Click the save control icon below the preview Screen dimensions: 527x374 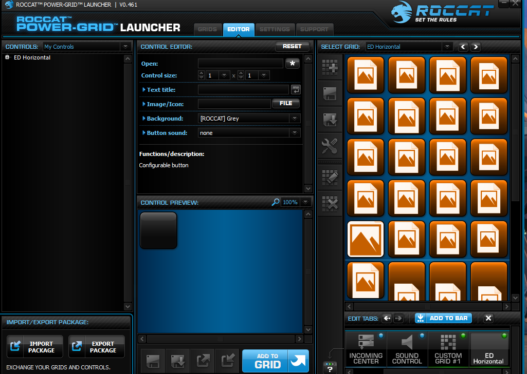coord(153,361)
